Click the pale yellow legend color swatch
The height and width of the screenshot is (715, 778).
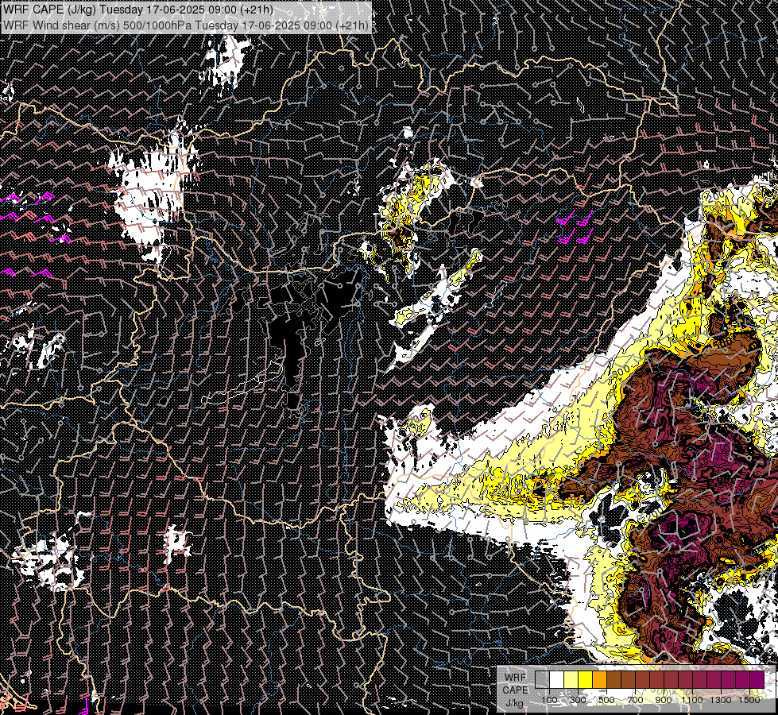click(x=571, y=680)
